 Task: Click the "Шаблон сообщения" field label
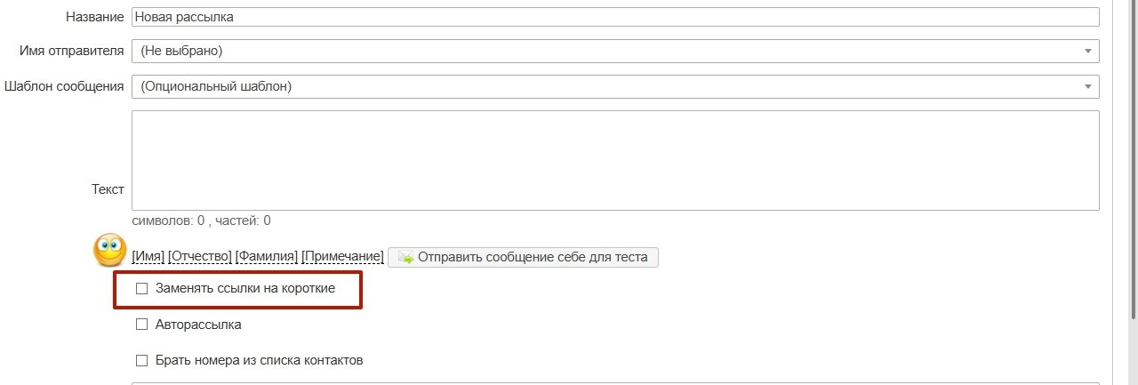[64, 86]
